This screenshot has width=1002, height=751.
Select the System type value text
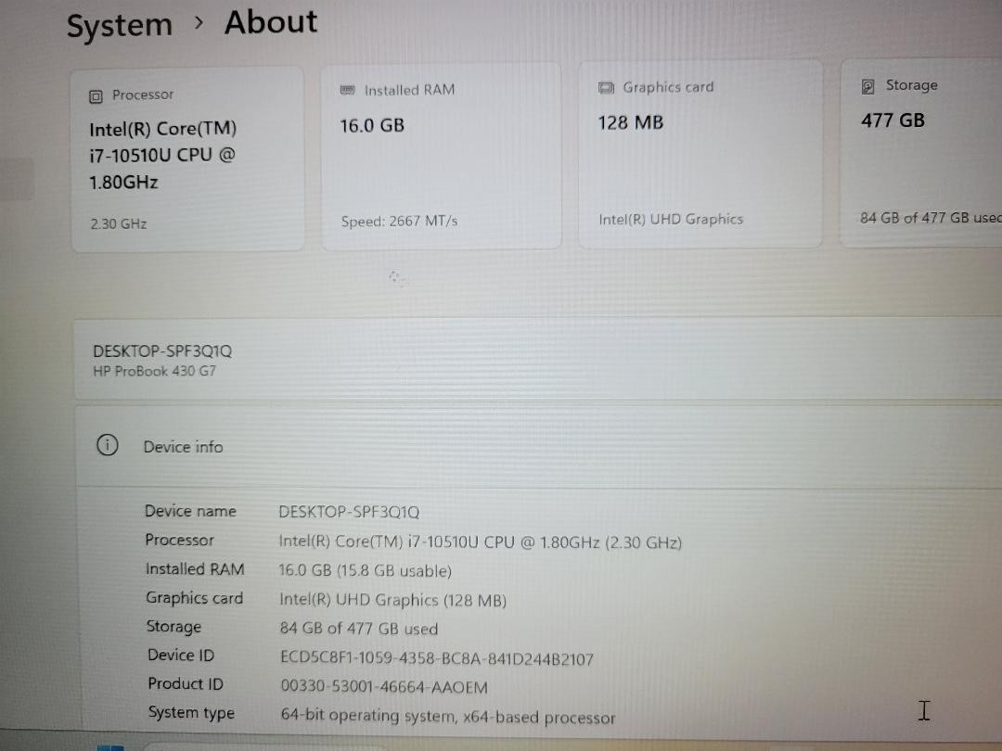(448, 717)
